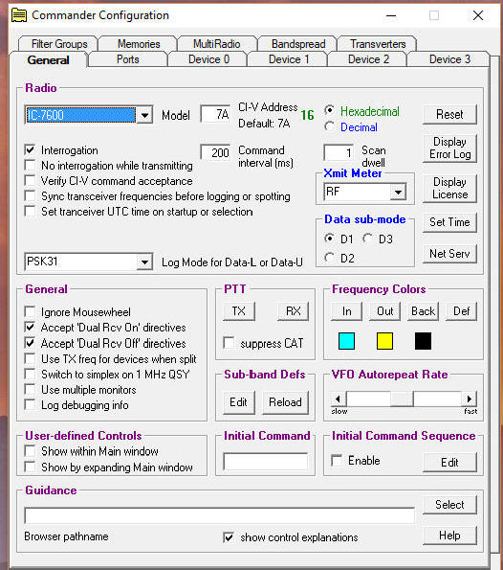This screenshot has width=503, height=570.
Task: Expand the Xmit Meter RF dropdown
Action: click(398, 192)
